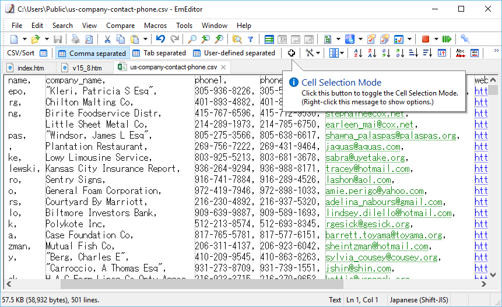Toggle Cell Selection Mode plus button

(291, 53)
